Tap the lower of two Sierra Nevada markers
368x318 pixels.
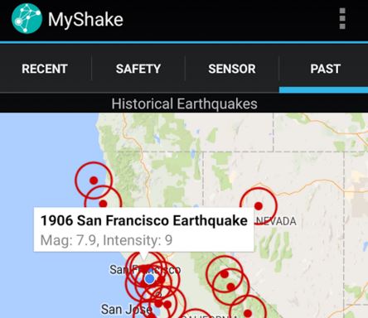coord(231,287)
